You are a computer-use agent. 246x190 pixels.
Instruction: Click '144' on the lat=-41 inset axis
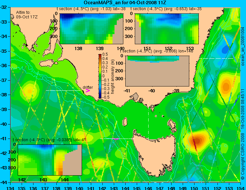pyautogui.click(x=65, y=180)
